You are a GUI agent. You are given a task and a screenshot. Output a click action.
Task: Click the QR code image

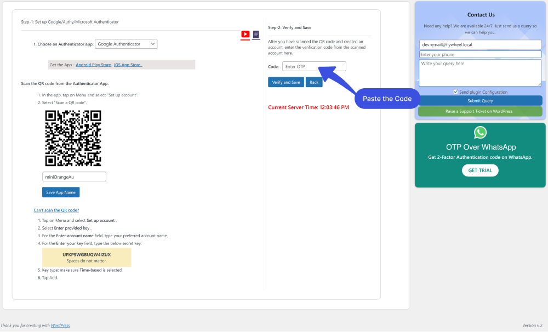tap(73, 138)
